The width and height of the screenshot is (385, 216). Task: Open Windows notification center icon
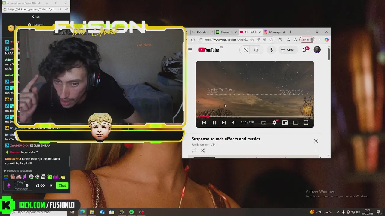[x=379, y=212]
